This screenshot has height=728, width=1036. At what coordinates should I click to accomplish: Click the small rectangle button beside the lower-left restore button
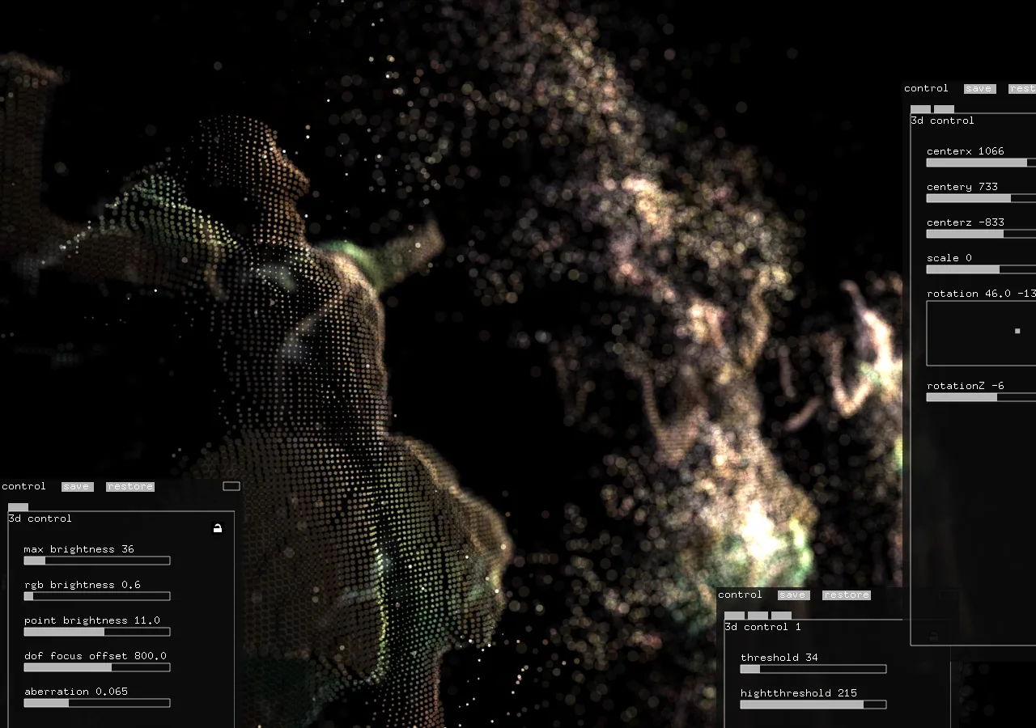(x=231, y=486)
